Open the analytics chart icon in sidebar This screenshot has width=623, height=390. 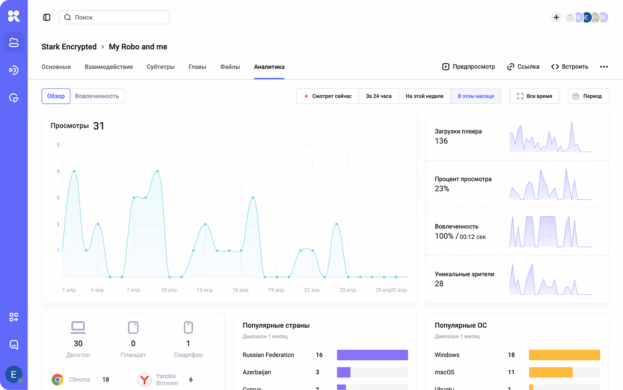(x=14, y=98)
